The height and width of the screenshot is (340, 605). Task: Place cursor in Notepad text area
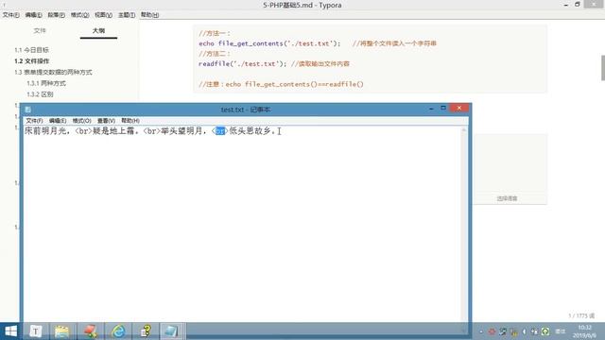(242, 228)
